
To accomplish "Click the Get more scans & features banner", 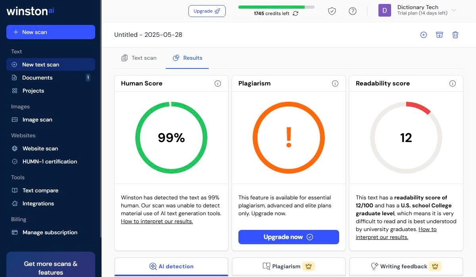I will [51, 265].
